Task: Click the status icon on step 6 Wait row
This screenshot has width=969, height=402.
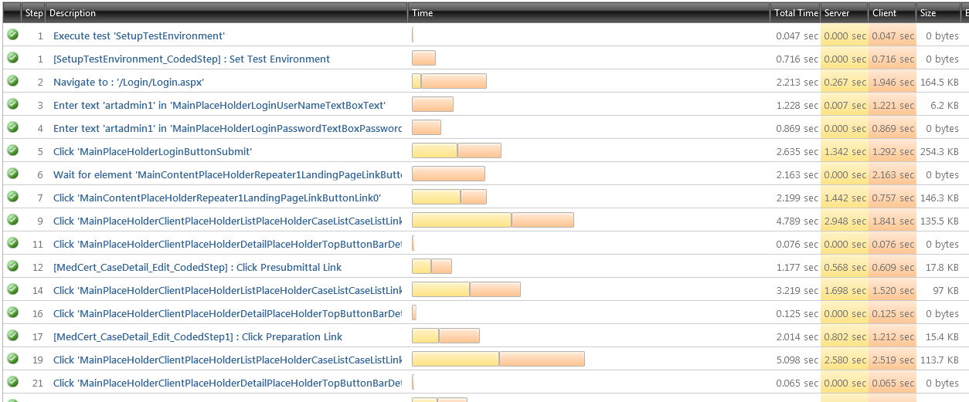Action: click(x=12, y=174)
